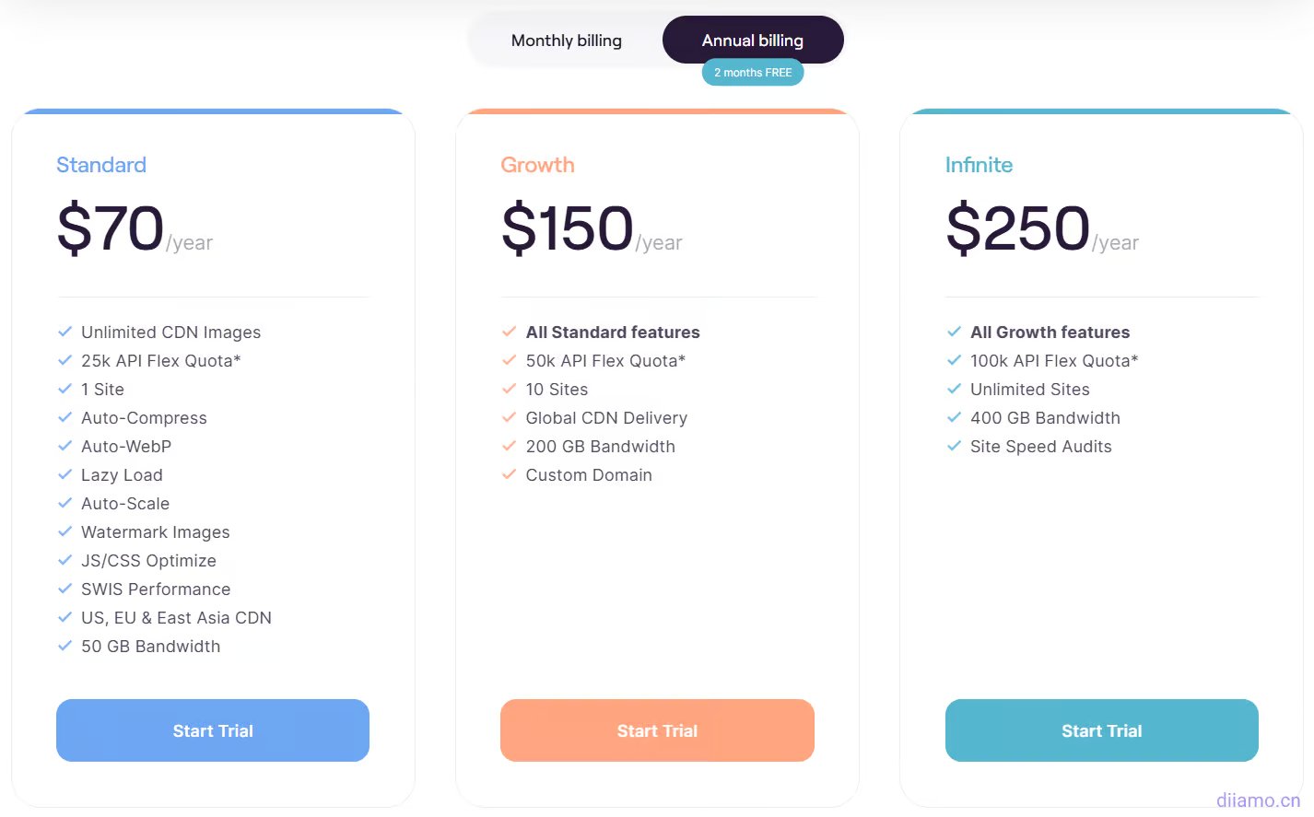Click checkmark beside All Standard features
Image resolution: width=1314 pixels, height=817 pixels.
click(x=509, y=332)
